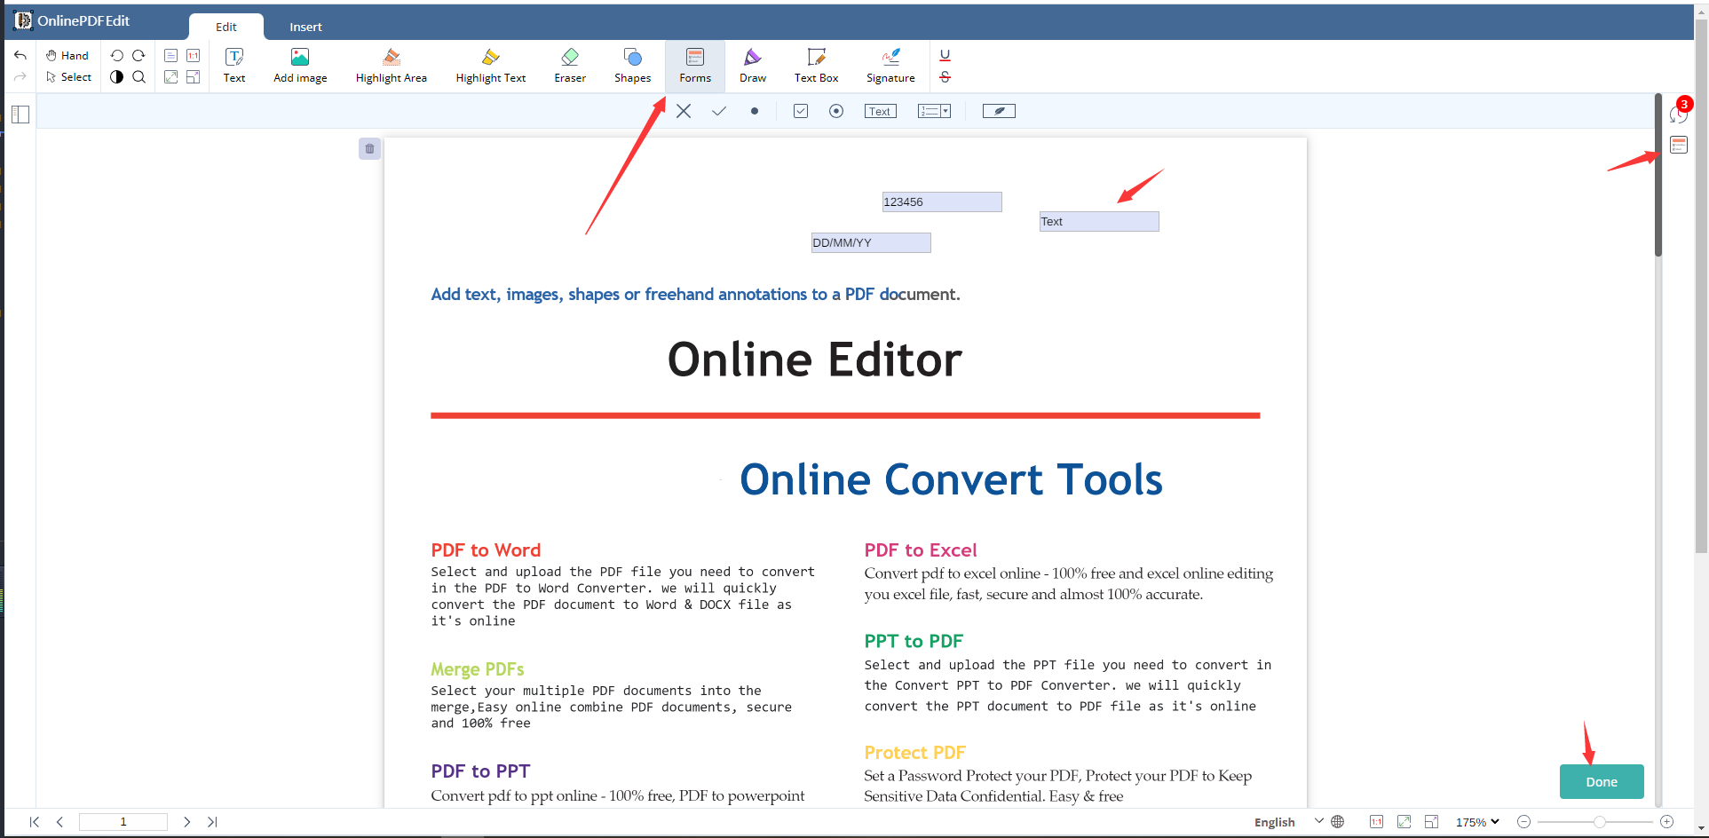Open the Add image tool
This screenshot has height=838, width=1709.
(299, 65)
